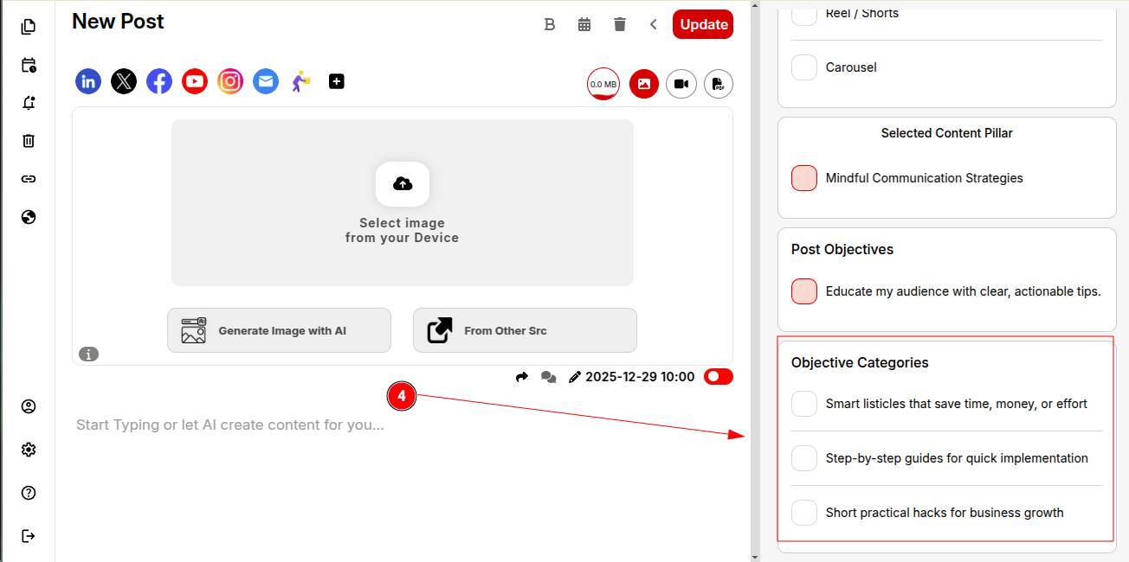Click the PDF upload icon
1129x562 pixels.
tap(718, 84)
